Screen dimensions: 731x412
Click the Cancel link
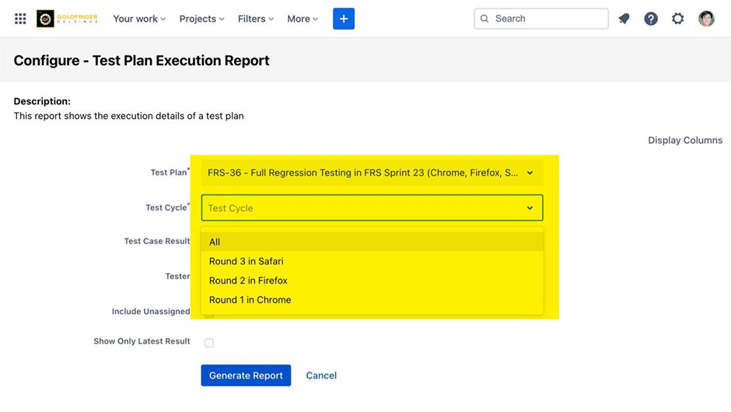[321, 375]
